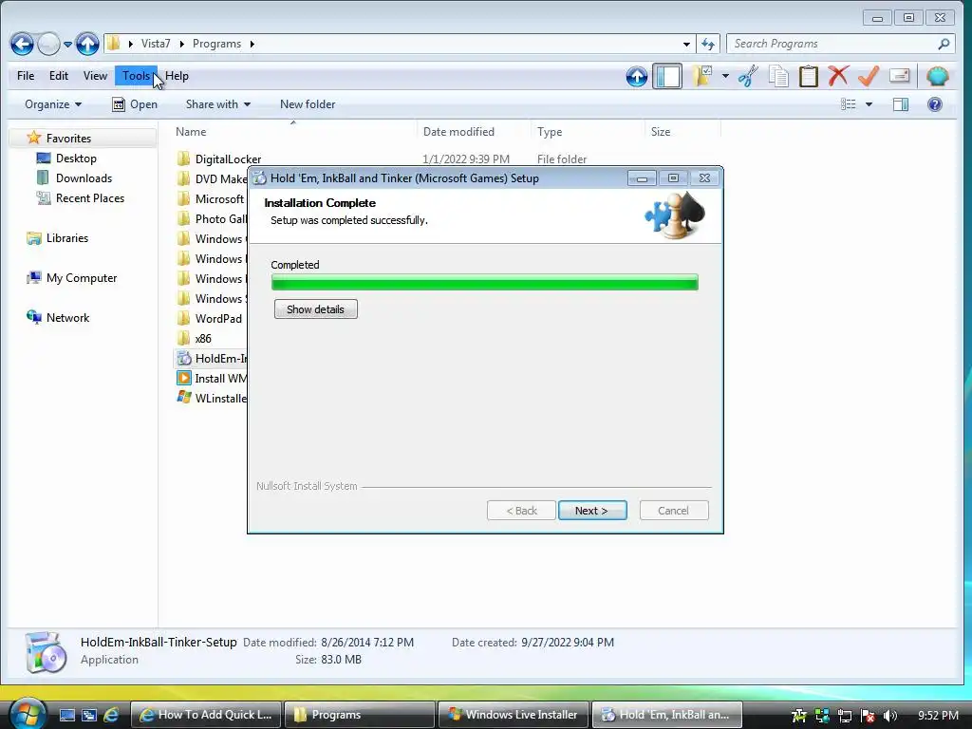Click the Cut scissors icon
This screenshot has height=729, width=972.
point(748,76)
